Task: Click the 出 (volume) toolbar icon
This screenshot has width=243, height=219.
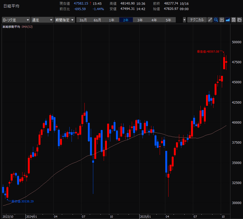Action: point(222,20)
